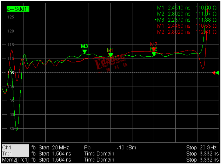Viewport: 221px width, 164px height.
Task: Click Trc1 row Time Domain label
Action: [99, 154]
